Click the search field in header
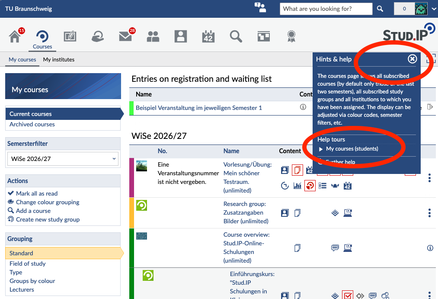 326,9
